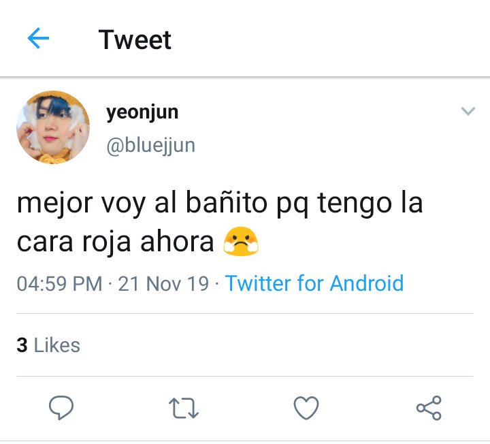Click the 21 Nov 19 date

pos(163,283)
